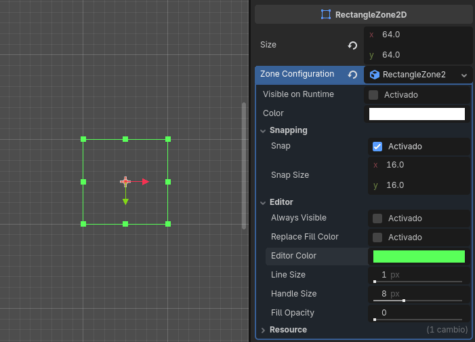Click the Line Size property label
Screen dimensions: 475x342
coord(288,275)
